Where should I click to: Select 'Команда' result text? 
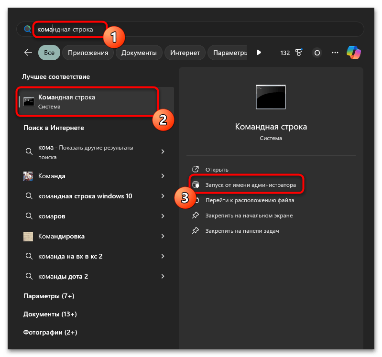tap(52, 176)
